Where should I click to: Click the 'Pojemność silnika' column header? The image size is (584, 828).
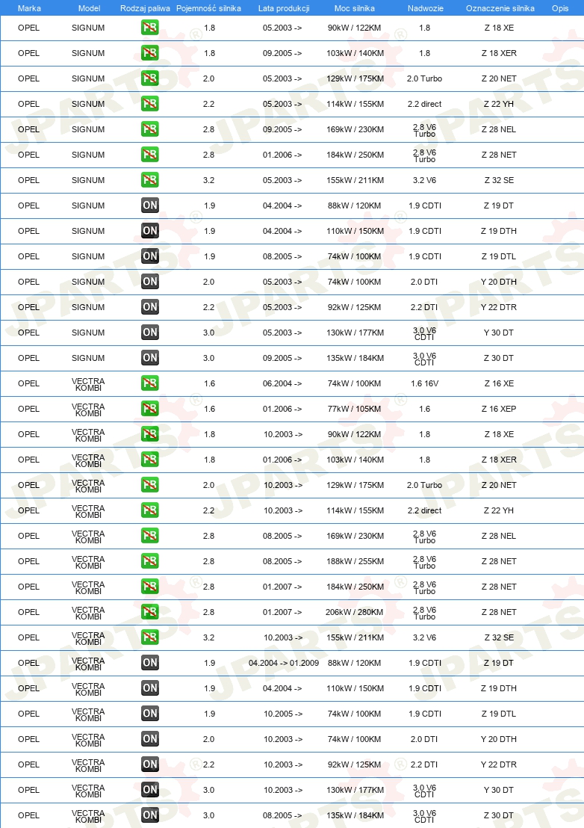point(209,8)
